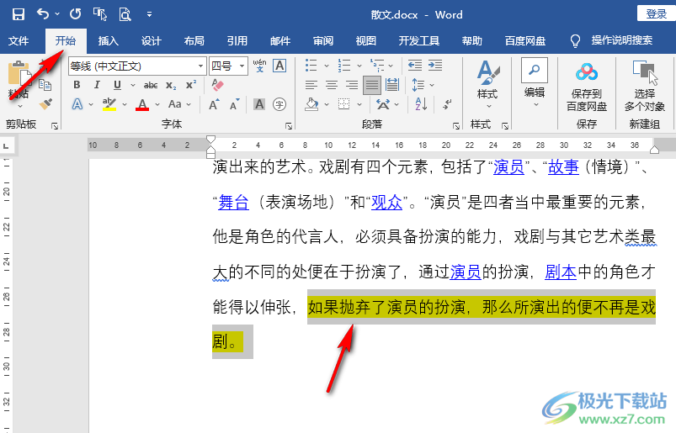Apply bullet list
The image size is (676, 433).
(311, 66)
